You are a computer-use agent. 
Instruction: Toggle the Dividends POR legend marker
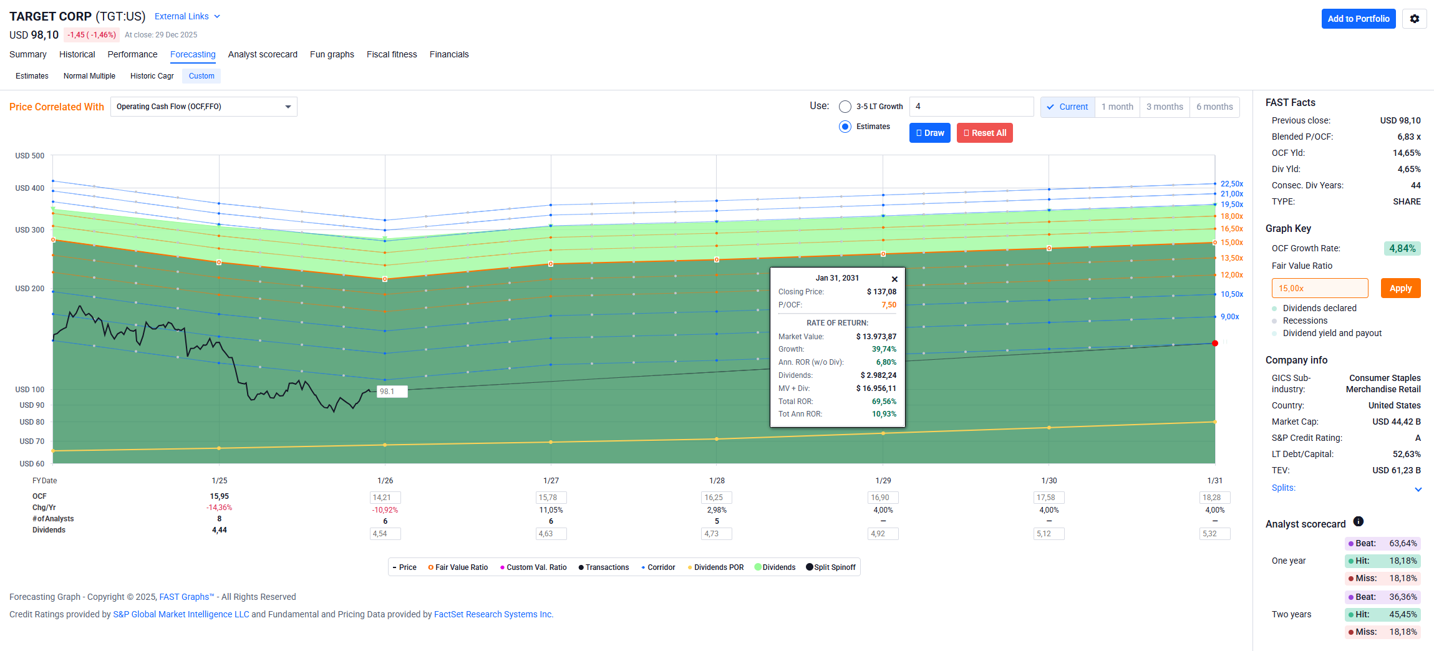(690, 567)
